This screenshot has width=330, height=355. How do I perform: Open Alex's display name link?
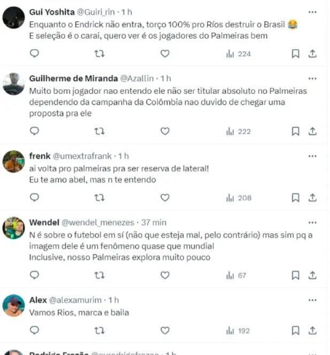pos(38,300)
